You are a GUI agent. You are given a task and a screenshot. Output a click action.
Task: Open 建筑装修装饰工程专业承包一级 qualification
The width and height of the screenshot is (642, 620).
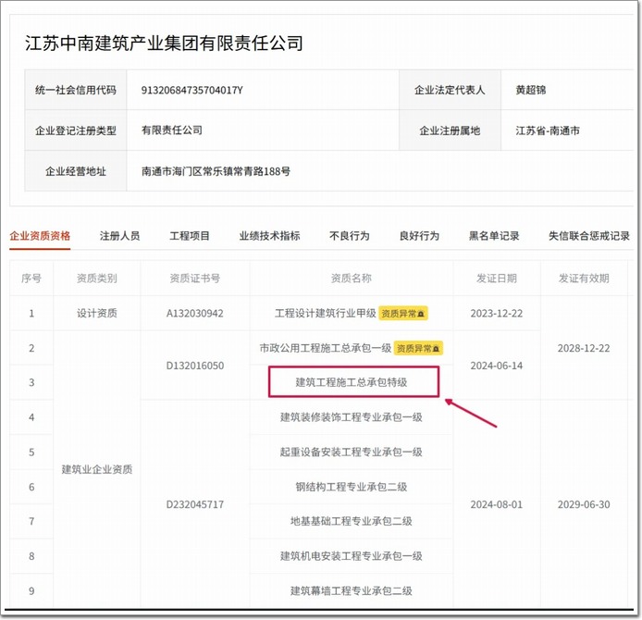click(x=352, y=417)
